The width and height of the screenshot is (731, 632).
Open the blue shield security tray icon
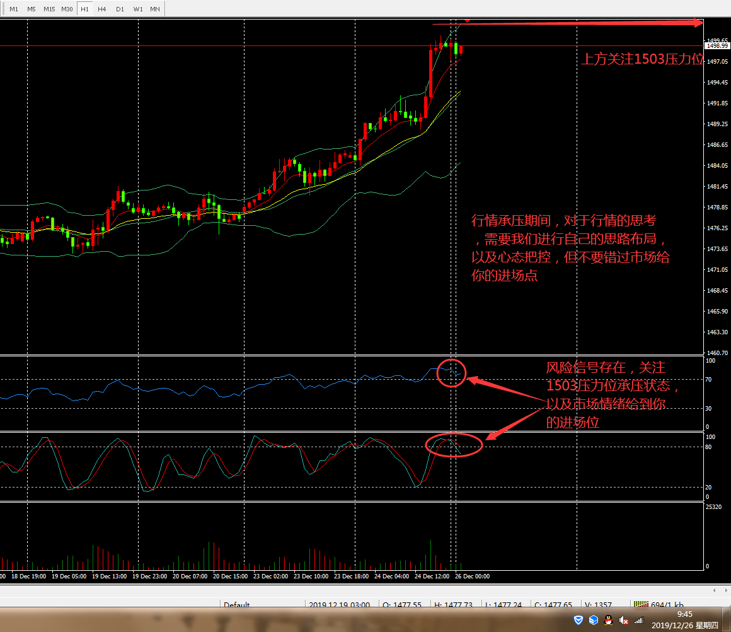coord(578,621)
